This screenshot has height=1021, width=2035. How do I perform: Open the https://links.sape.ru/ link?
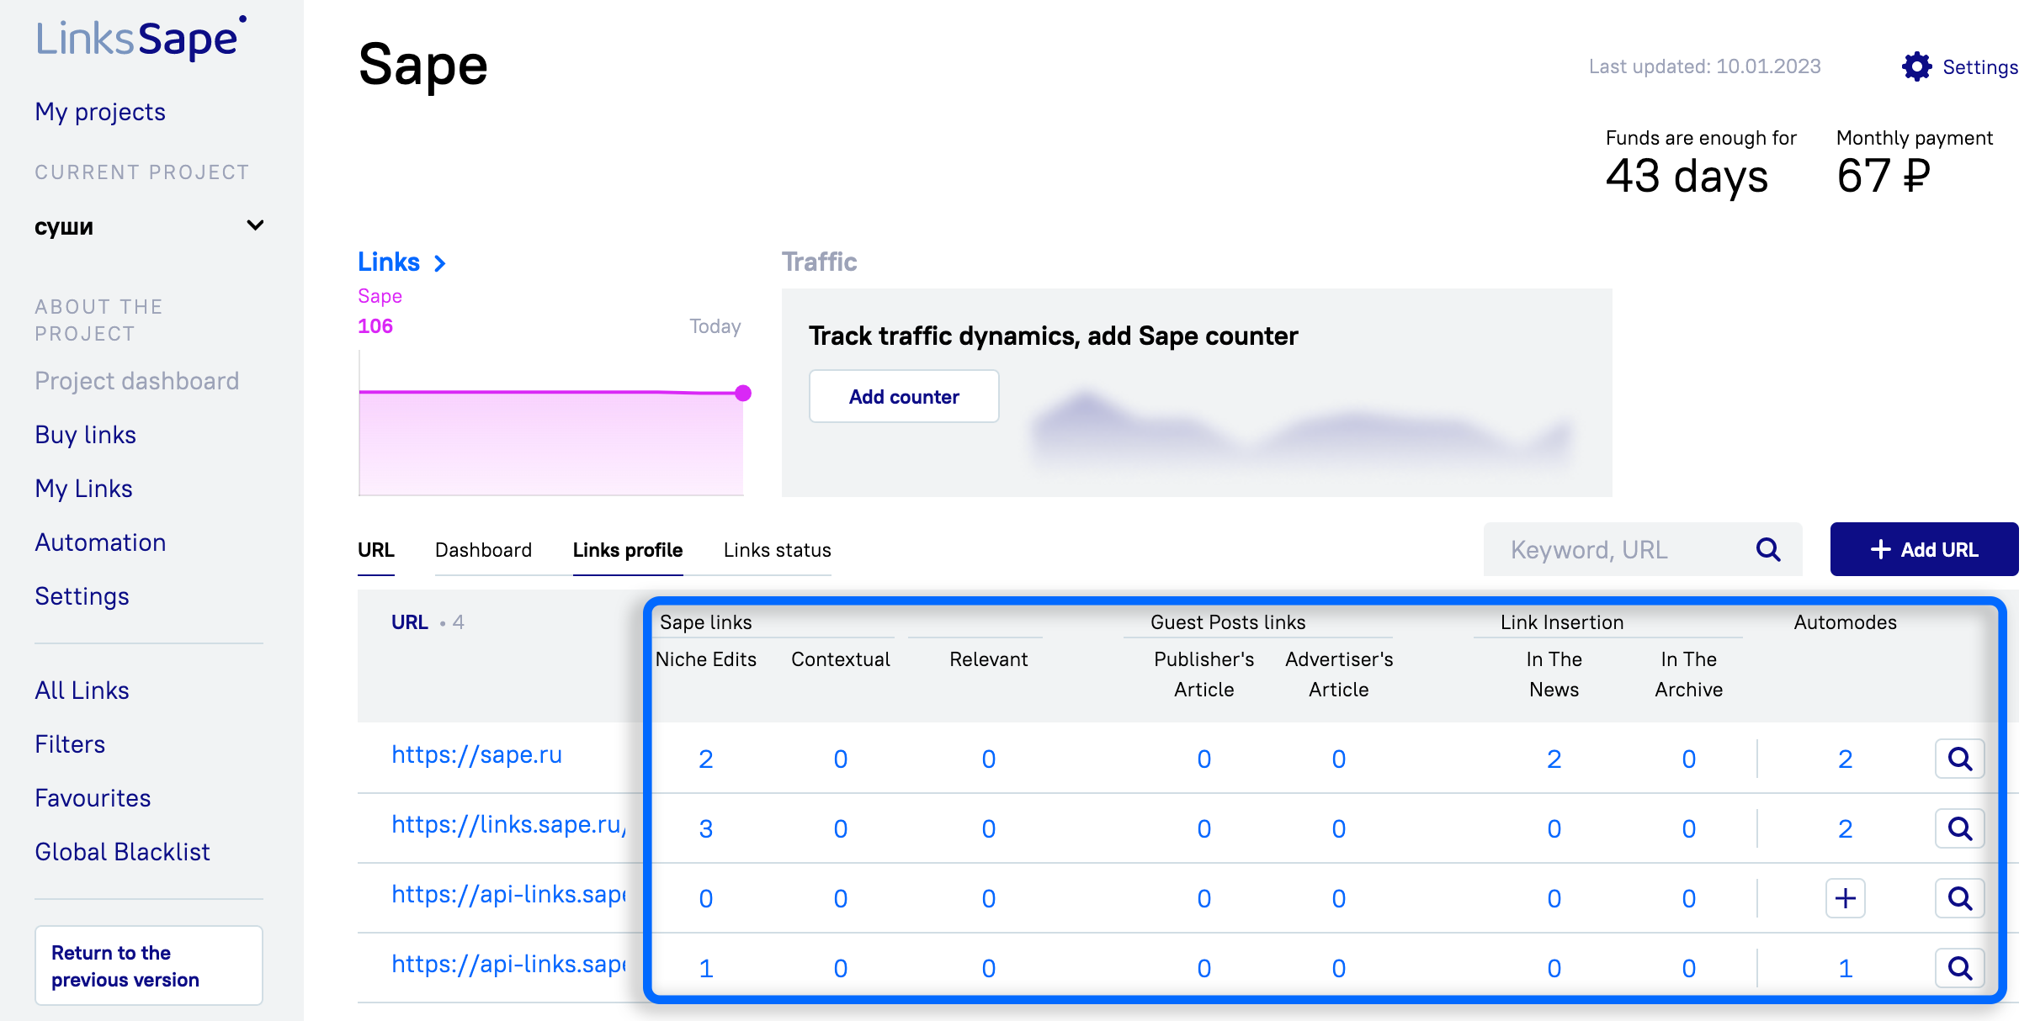pyautogui.click(x=509, y=824)
